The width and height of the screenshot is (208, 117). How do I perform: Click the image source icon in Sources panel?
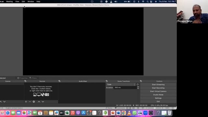point(35,95)
